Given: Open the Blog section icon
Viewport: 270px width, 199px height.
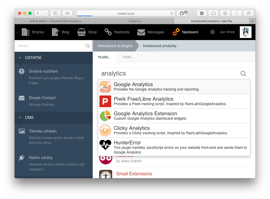Looking at the screenshot, I should (x=55, y=32).
